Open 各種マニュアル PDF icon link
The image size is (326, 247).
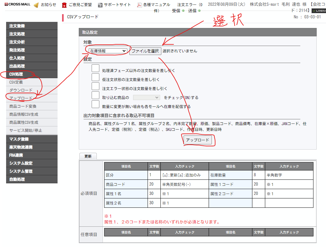tap(154, 5)
